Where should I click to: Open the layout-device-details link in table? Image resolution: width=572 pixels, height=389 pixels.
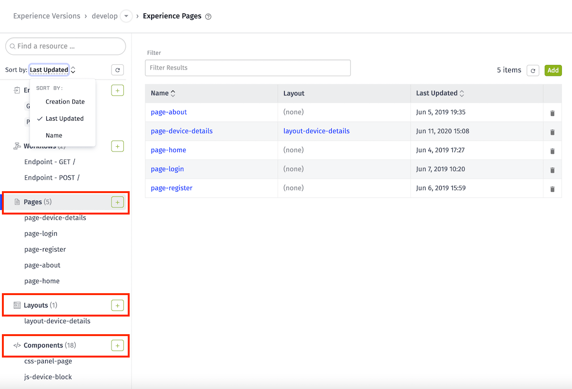tap(317, 131)
